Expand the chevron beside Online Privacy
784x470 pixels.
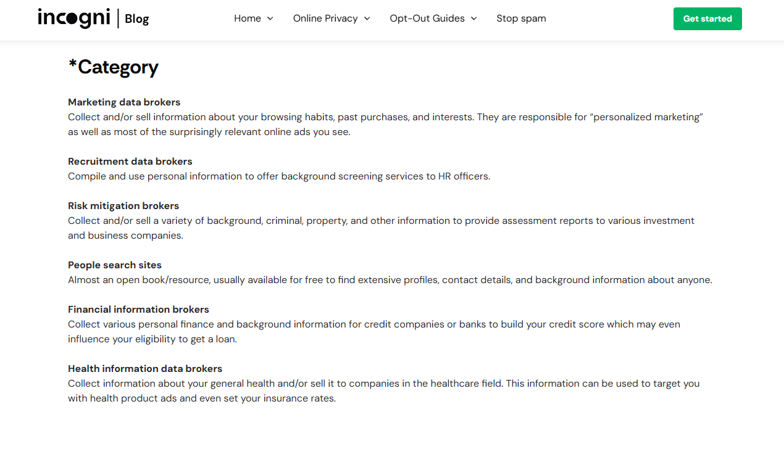367,19
